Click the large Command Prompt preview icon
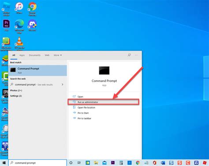 point(104,70)
